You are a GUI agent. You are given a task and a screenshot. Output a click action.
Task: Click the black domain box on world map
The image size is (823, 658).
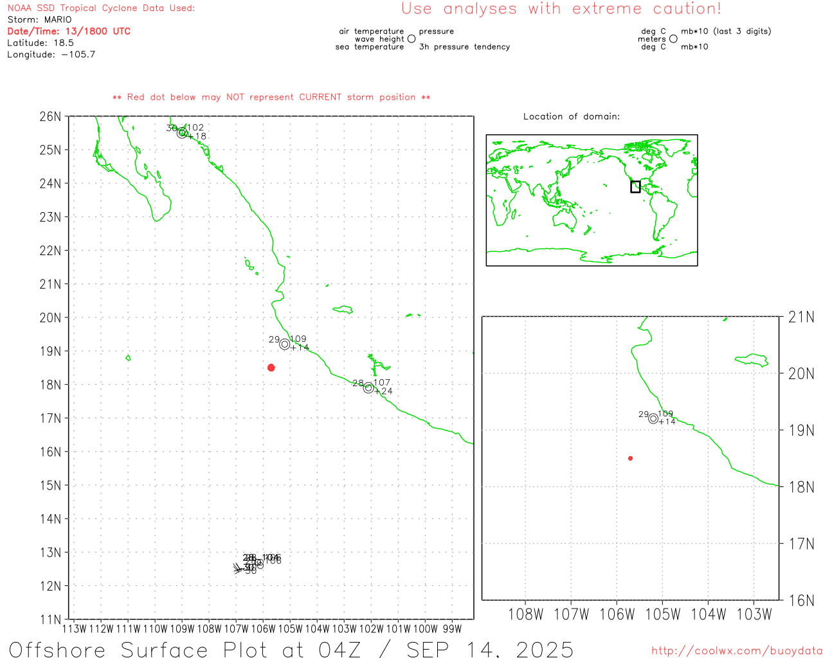click(635, 187)
